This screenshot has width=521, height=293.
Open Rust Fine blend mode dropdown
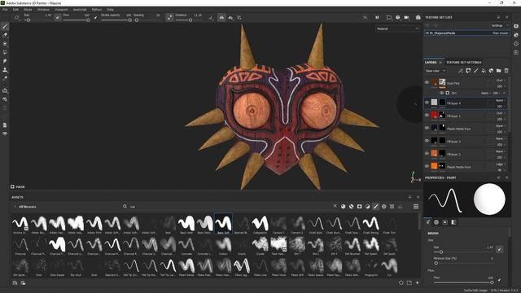click(x=501, y=81)
